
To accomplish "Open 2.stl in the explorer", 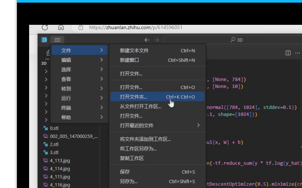I will click(x=54, y=144).
